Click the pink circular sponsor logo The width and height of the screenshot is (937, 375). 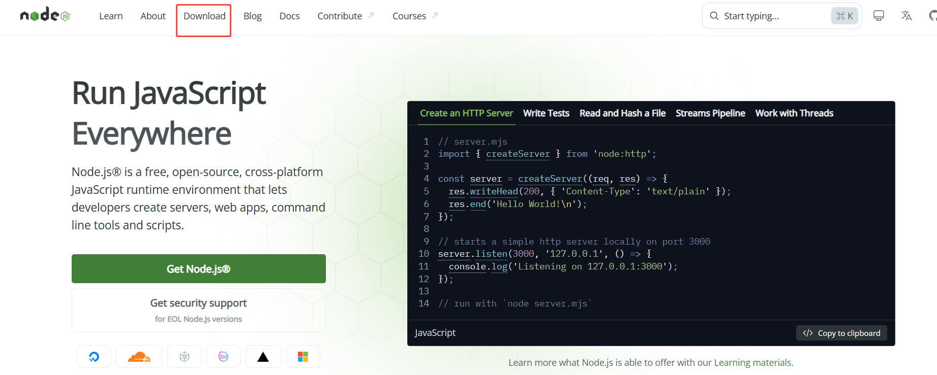click(x=223, y=357)
